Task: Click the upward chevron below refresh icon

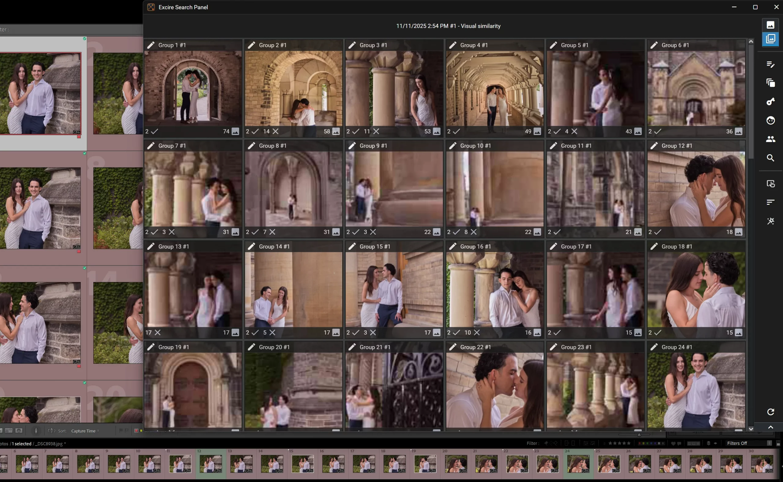Action: coord(770,427)
